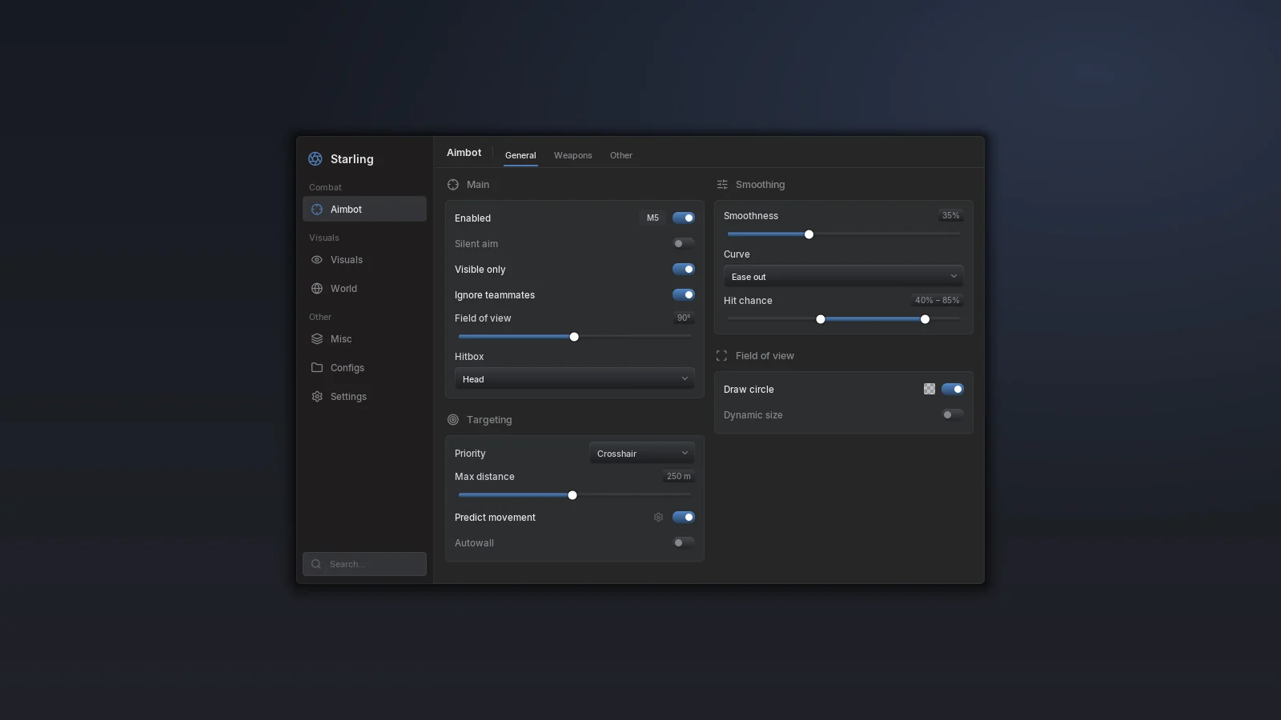Click the Visuals eye icon in sidebar
The height and width of the screenshot is (720, 1281).
[317, 260]
